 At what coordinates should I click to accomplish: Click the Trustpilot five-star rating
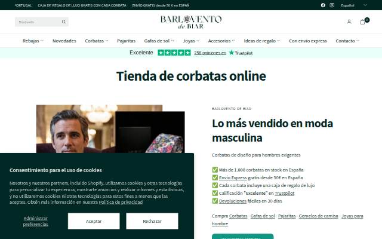(174, 53)
